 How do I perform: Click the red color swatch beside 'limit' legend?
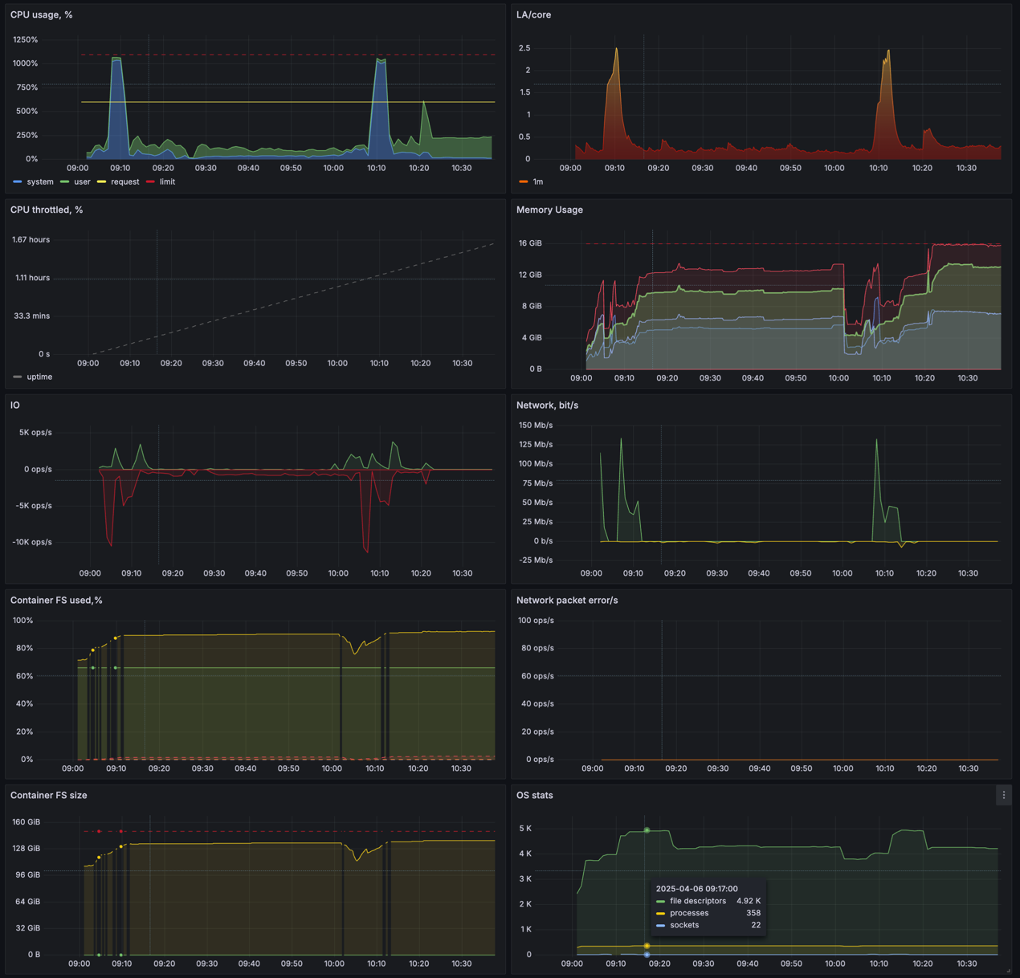150,182
